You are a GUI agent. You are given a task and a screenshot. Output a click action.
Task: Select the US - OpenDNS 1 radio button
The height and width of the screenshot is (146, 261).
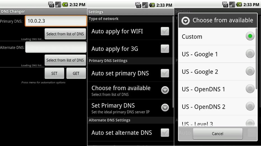pyautogui.click(x=250, y=89)
